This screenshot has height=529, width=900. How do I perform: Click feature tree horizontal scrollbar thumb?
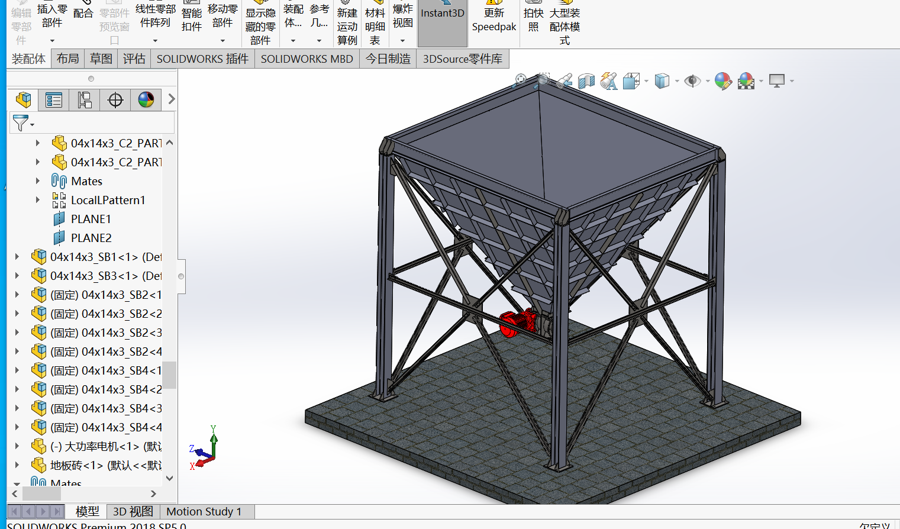click(41, 493)
